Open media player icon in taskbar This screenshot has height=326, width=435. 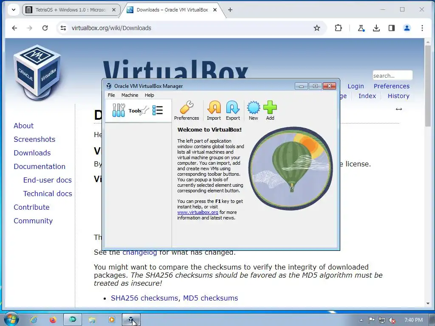point(112,320)
